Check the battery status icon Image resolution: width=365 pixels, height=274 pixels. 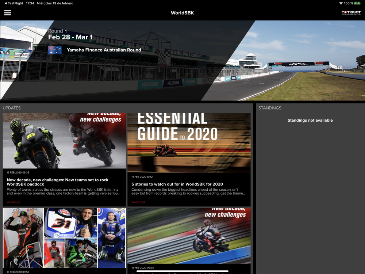tap(357, 3)
